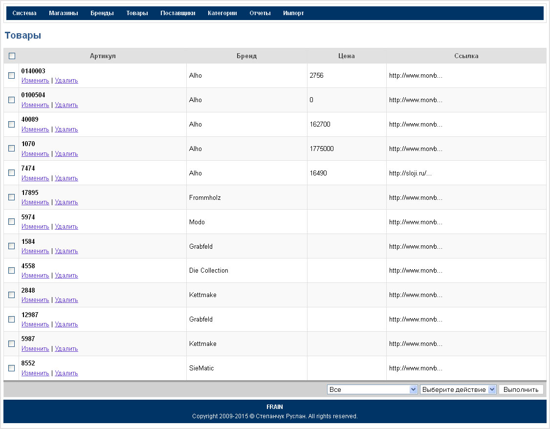Open the Поставщики menu
Viewport: 550px width, 429px height.
pos(178,13)
